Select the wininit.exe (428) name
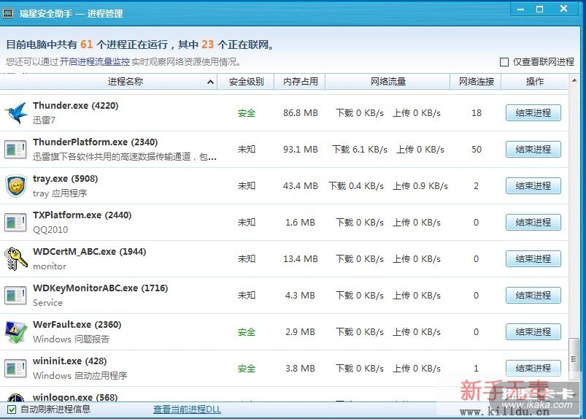586x419 pixels. [70, 361]
